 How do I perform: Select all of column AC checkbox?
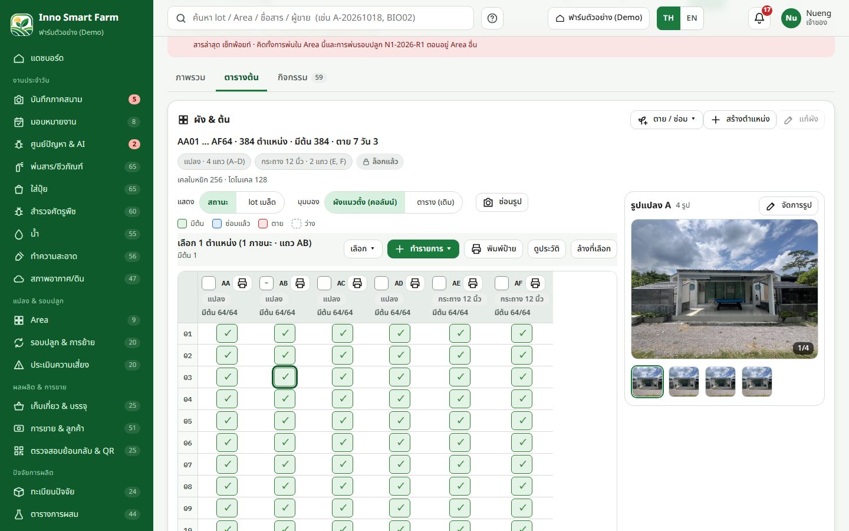click(x=324, y=283)
